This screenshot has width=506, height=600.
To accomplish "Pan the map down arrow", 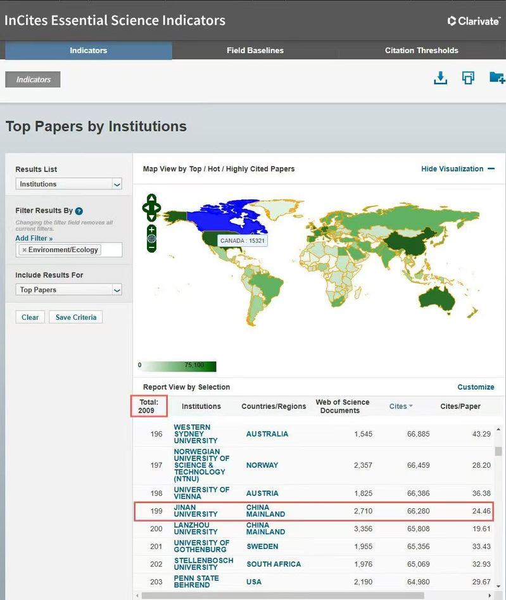I will (x=151, y=217).
